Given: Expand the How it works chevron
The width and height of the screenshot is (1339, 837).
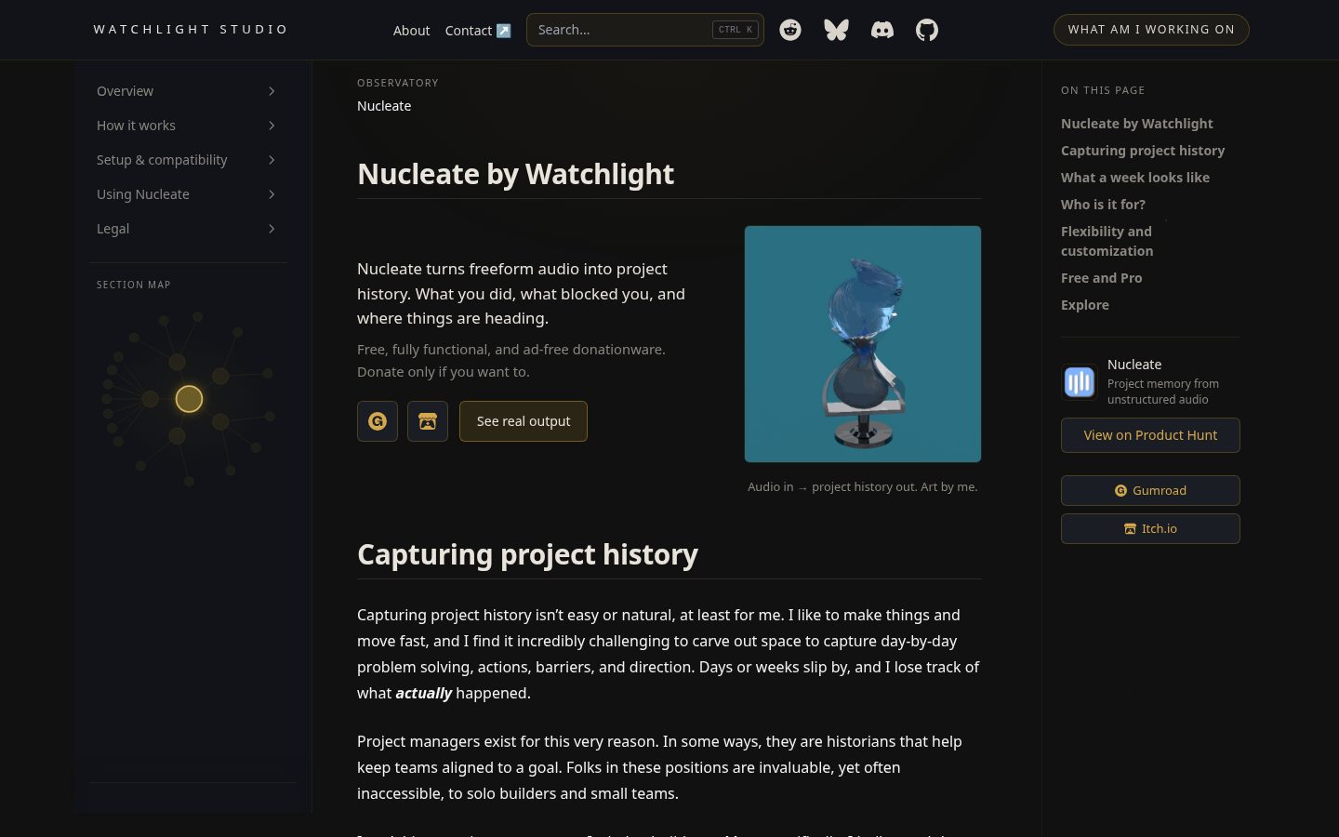Looking at the screenshot, I should (272, 126).
